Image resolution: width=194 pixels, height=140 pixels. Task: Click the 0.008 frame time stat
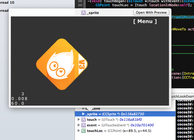19,98
